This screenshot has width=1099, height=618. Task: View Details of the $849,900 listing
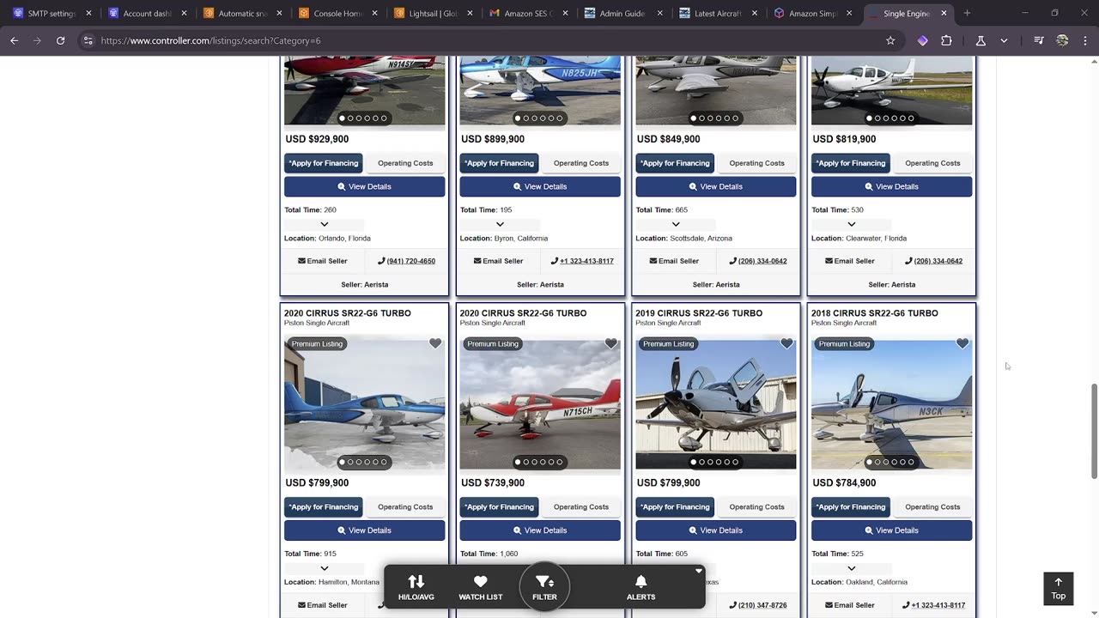pyautogui.click(x=716, y=186)
